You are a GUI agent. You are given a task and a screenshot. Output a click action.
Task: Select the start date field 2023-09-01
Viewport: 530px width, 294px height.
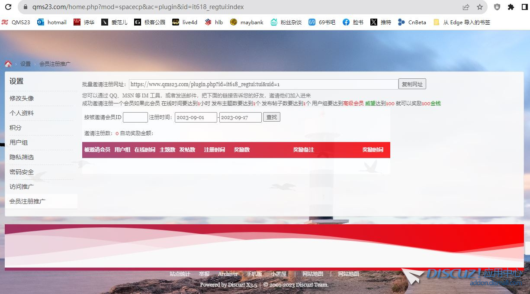coord(196,117)
